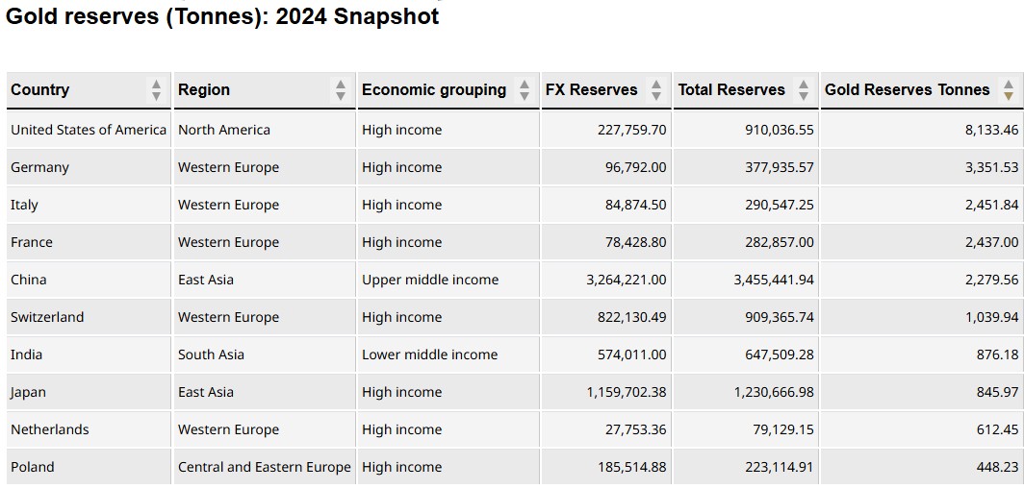Select the Germany row country cell
This screenshot has height=489, width=1024.
[x=40, y=167]
